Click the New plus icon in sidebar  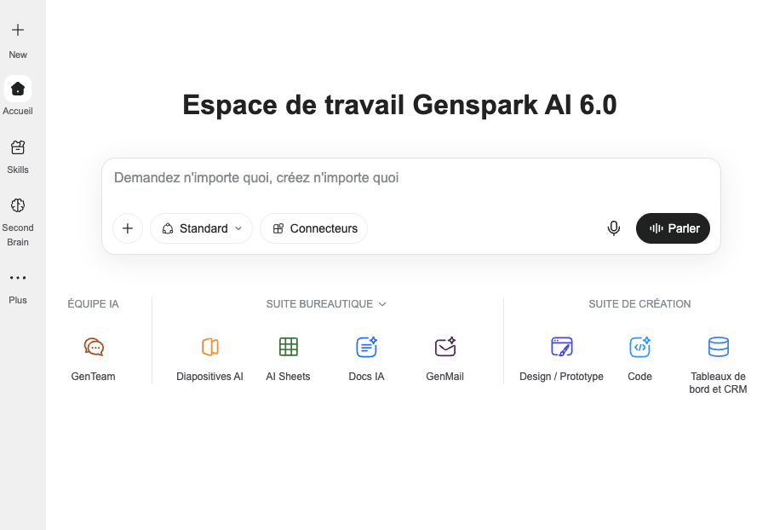18,30
